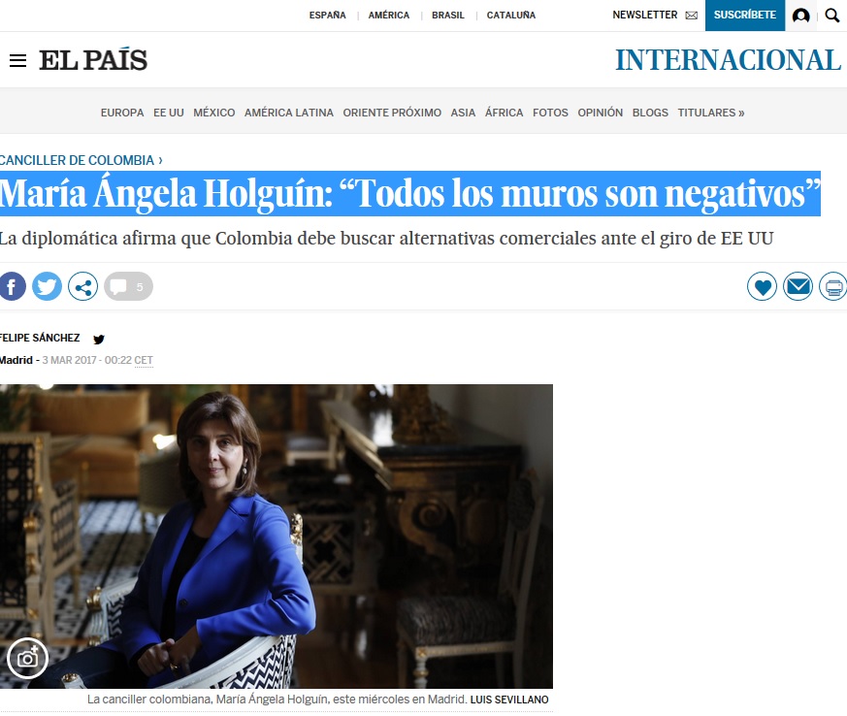Click the El País logo
Viewport: 847px width, 716px height.
click(93, 59)
